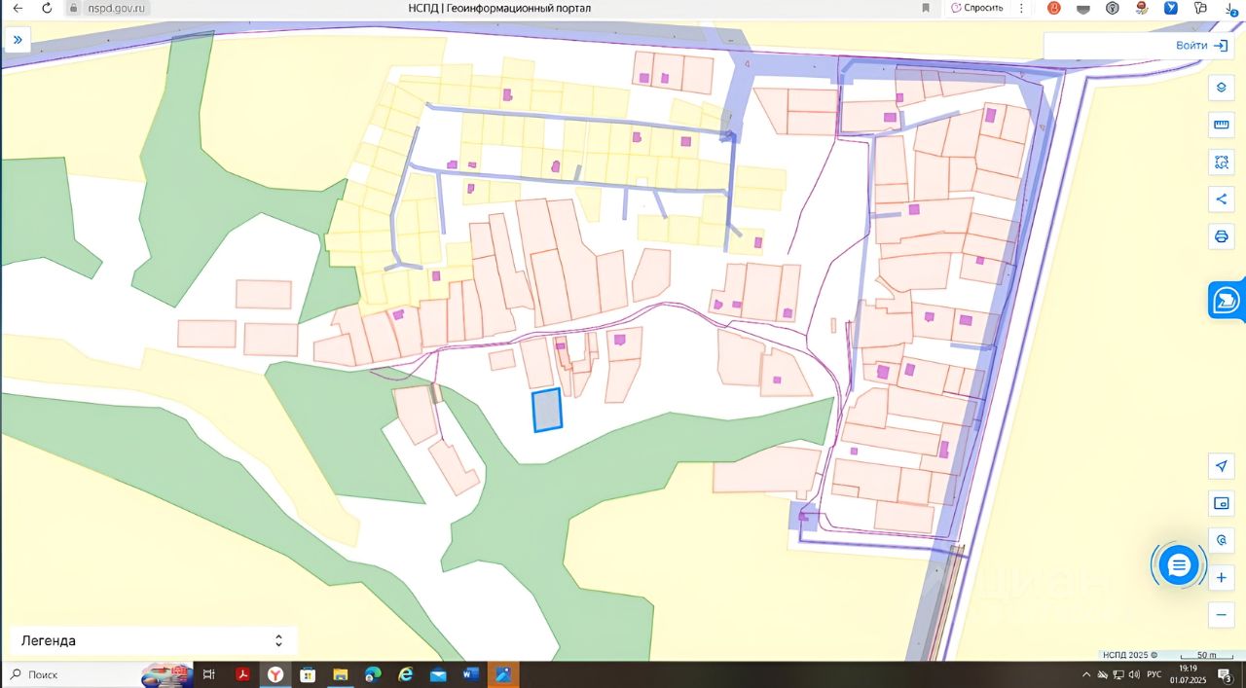Reload the page with the refresh icon
Image resolution: width=1246 pixels, height=688 pixels.
tap(47, 8)
